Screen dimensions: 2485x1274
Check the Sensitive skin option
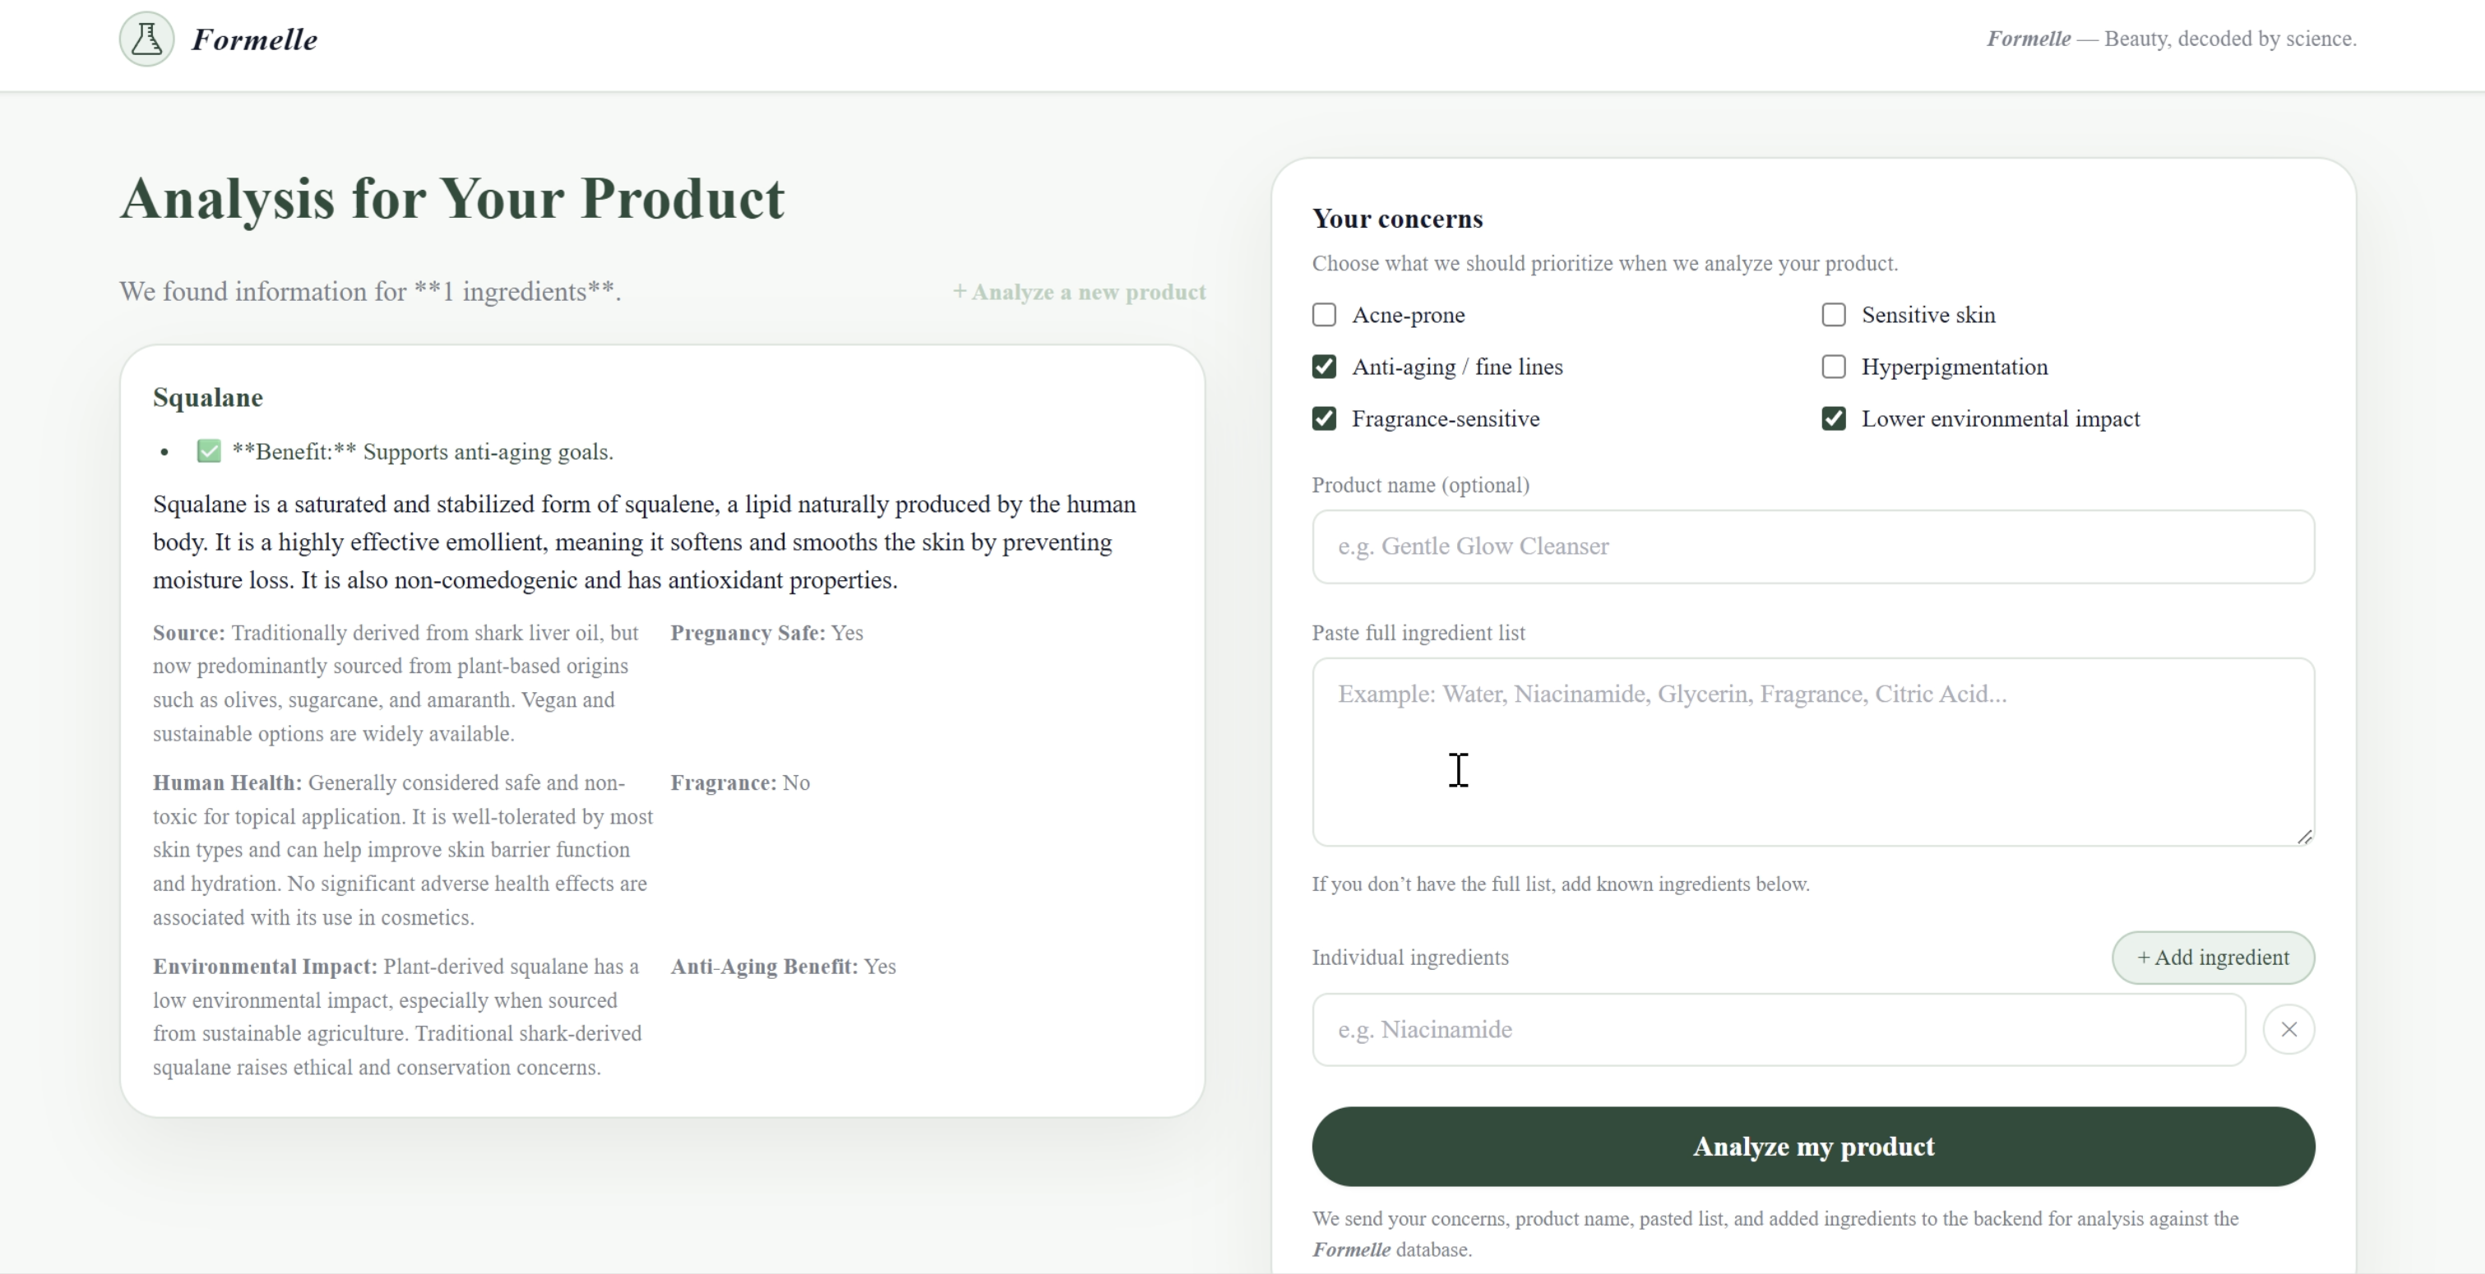(x=1833, y=316)
